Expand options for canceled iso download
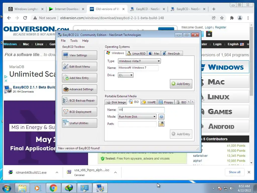Screen dimensions: 257x193 pos(115,172)
